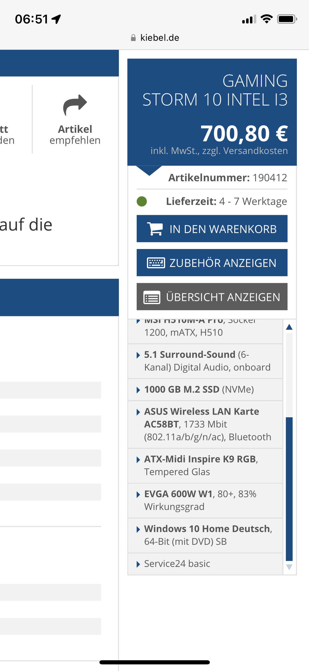Tap the 06:51 clock in the status bar
Screen dimensions: 309x671
point(32,19)
